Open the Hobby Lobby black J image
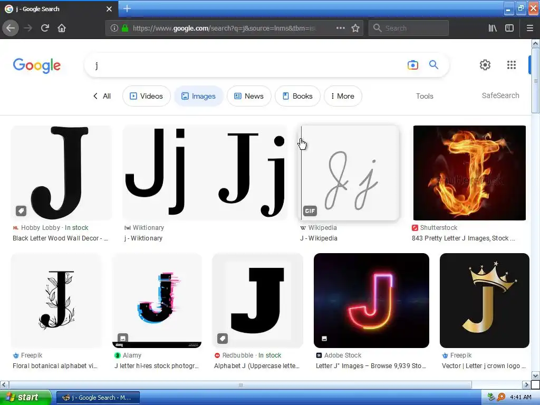Screen dimensions: 540x405 tap(61, 173)
